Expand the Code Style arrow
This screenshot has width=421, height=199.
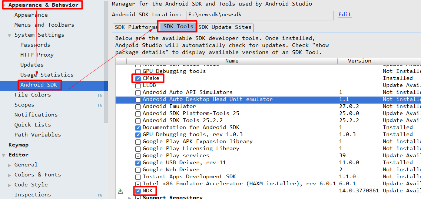pyautogui.click(x=10, y=185)
